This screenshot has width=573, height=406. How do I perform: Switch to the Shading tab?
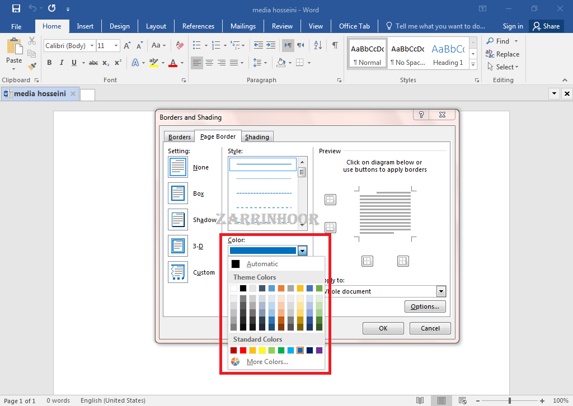(257, 137)
